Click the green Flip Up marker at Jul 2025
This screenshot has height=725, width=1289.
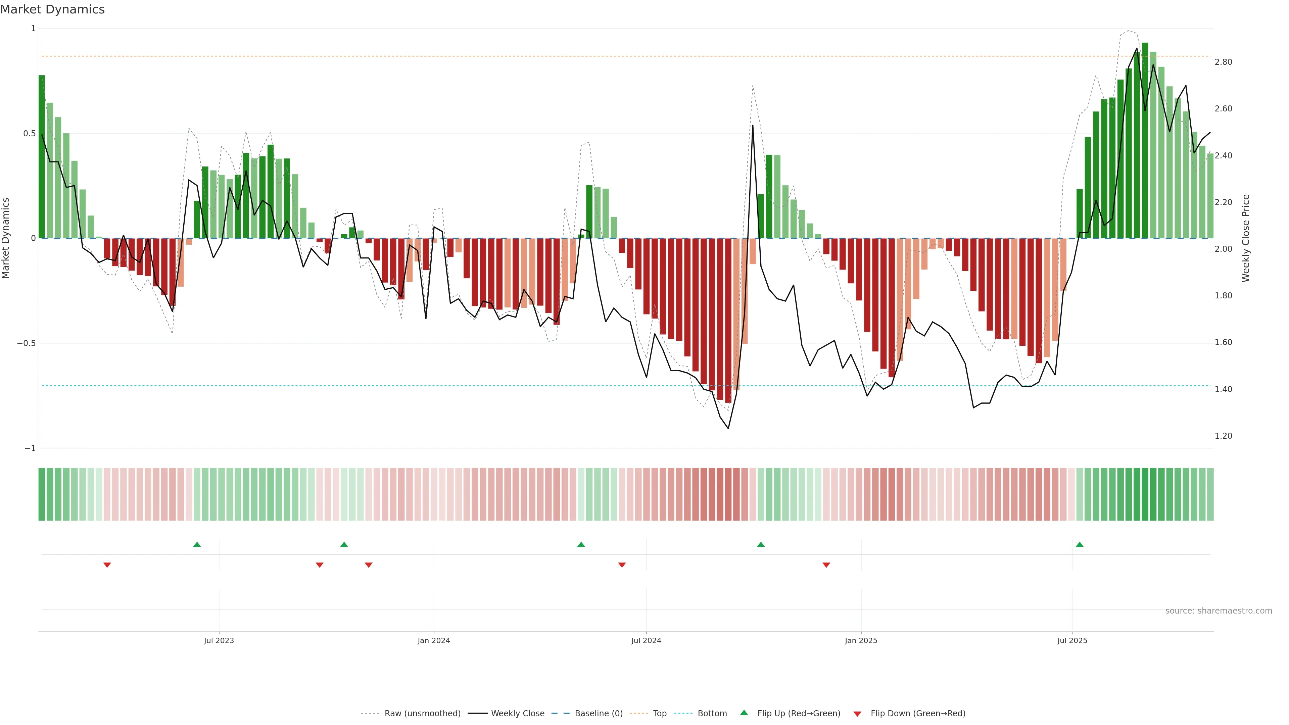[1079, 544]
